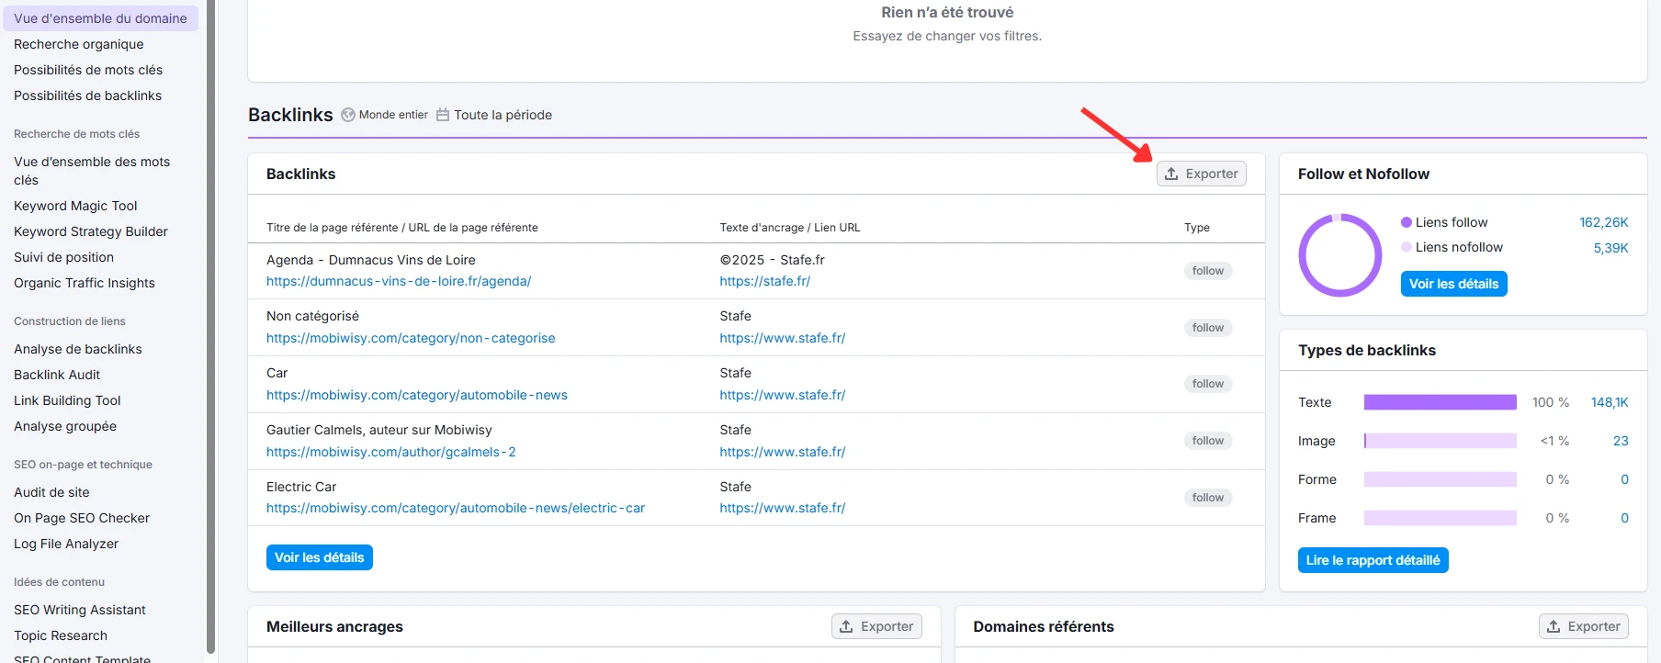Click 'Gautier Calmels, auteur sur Mobiwisy' title
1661x663 pixels.
379,430
